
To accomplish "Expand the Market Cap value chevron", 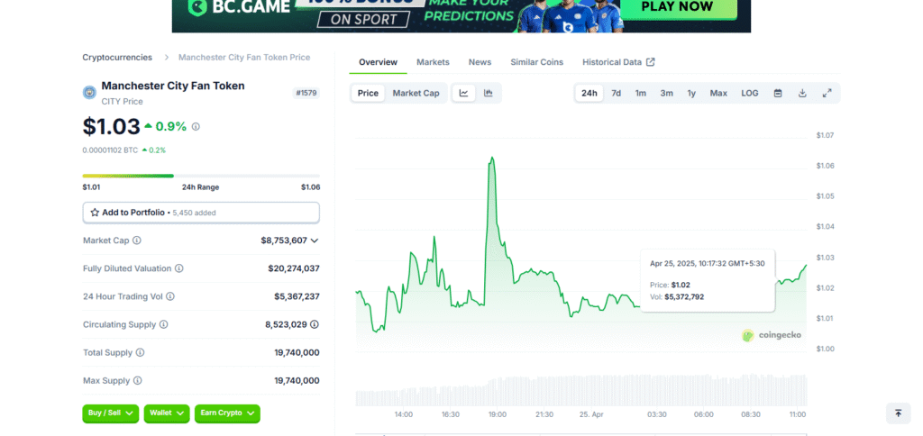I will pyautogui.click(x=315, y=241).
